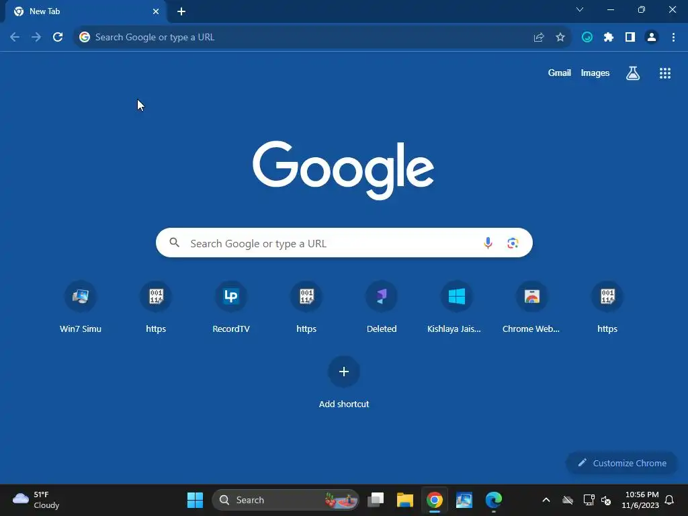688x516 pixels.
Task: Open the teal swirl extension icon
Action: click(x=587, y=38)
